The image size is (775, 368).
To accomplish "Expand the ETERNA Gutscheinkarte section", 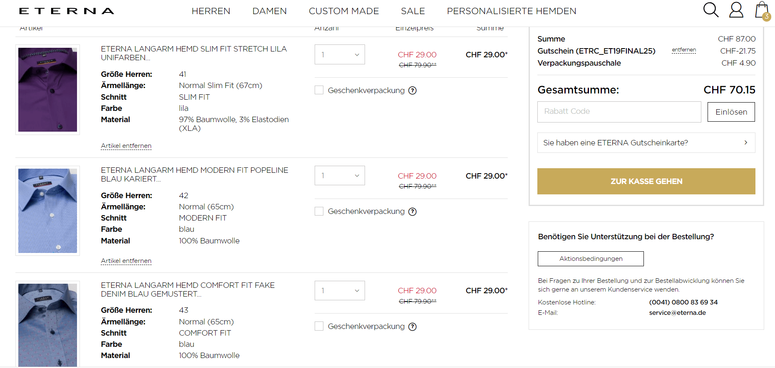I will 646,143.
